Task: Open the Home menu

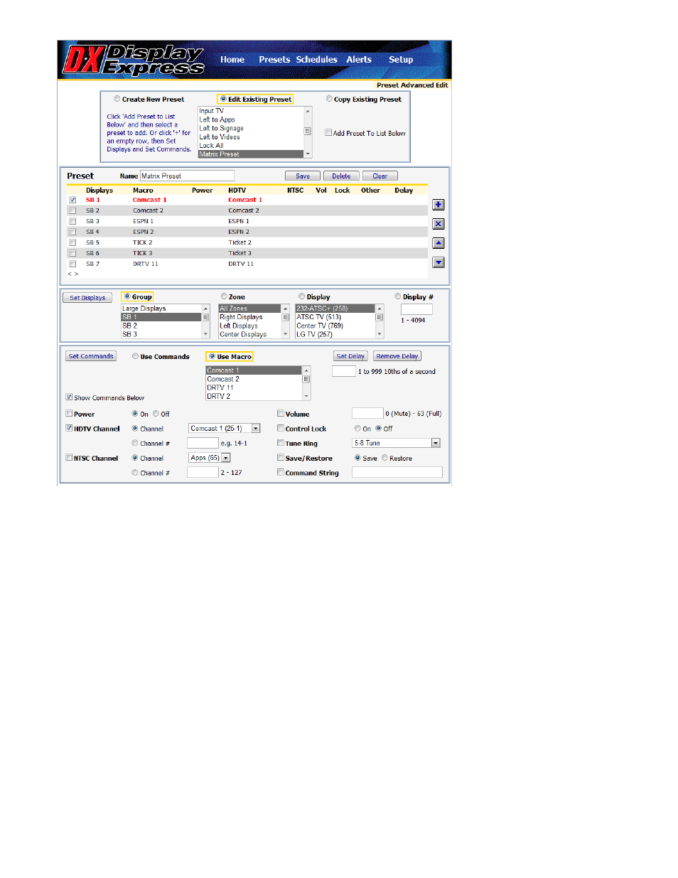Action: pos(232,60)
